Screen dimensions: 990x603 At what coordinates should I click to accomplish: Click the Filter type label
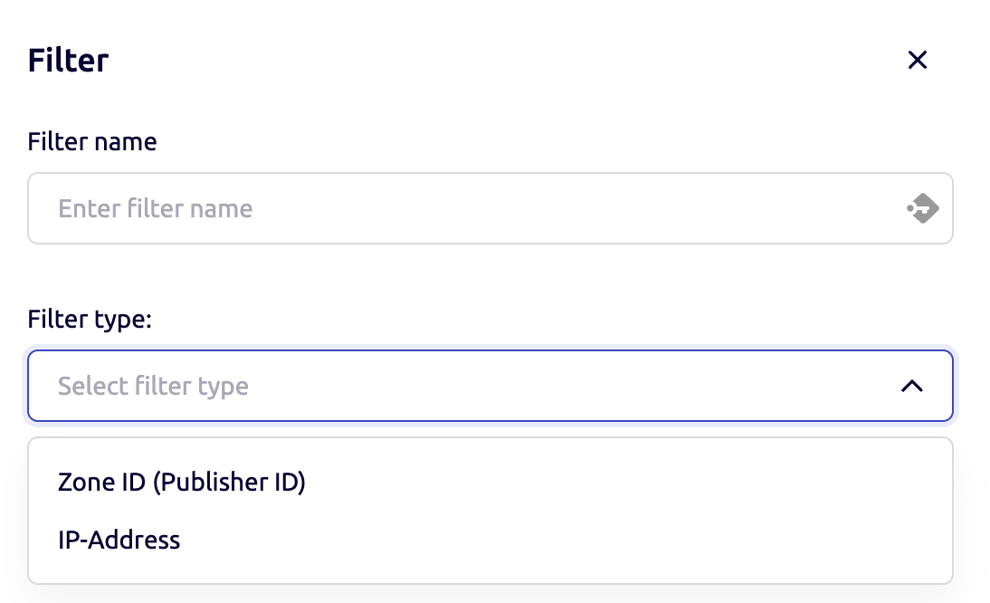pyautogui.click(x=89, y=319)
